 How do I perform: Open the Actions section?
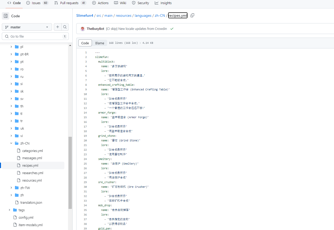pyautogui.click(x=100, y=3)
